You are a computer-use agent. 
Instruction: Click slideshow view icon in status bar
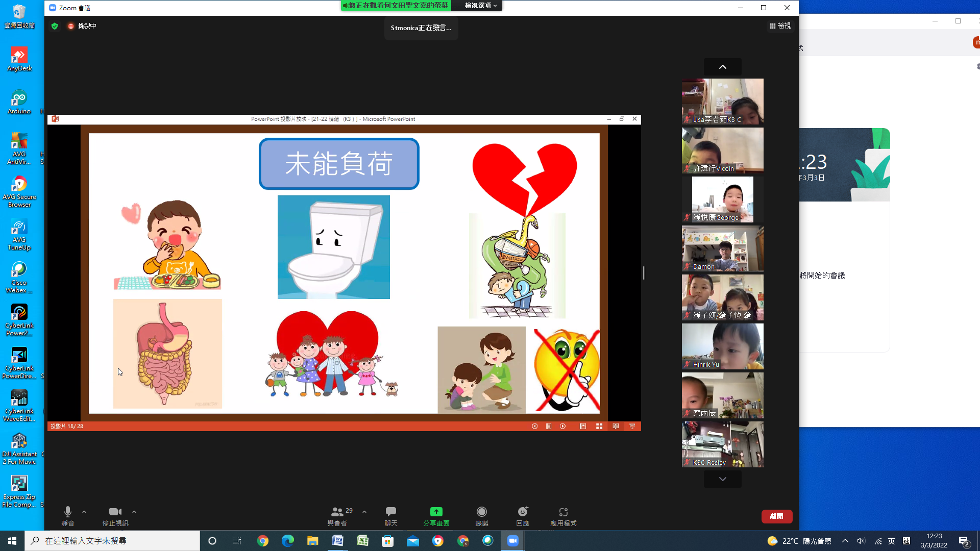(632, 427)
